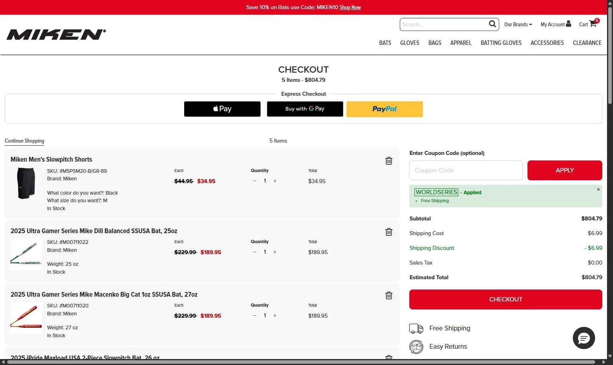
Task: Click the black shorts product thumbnail
Action: pos(26,183)
